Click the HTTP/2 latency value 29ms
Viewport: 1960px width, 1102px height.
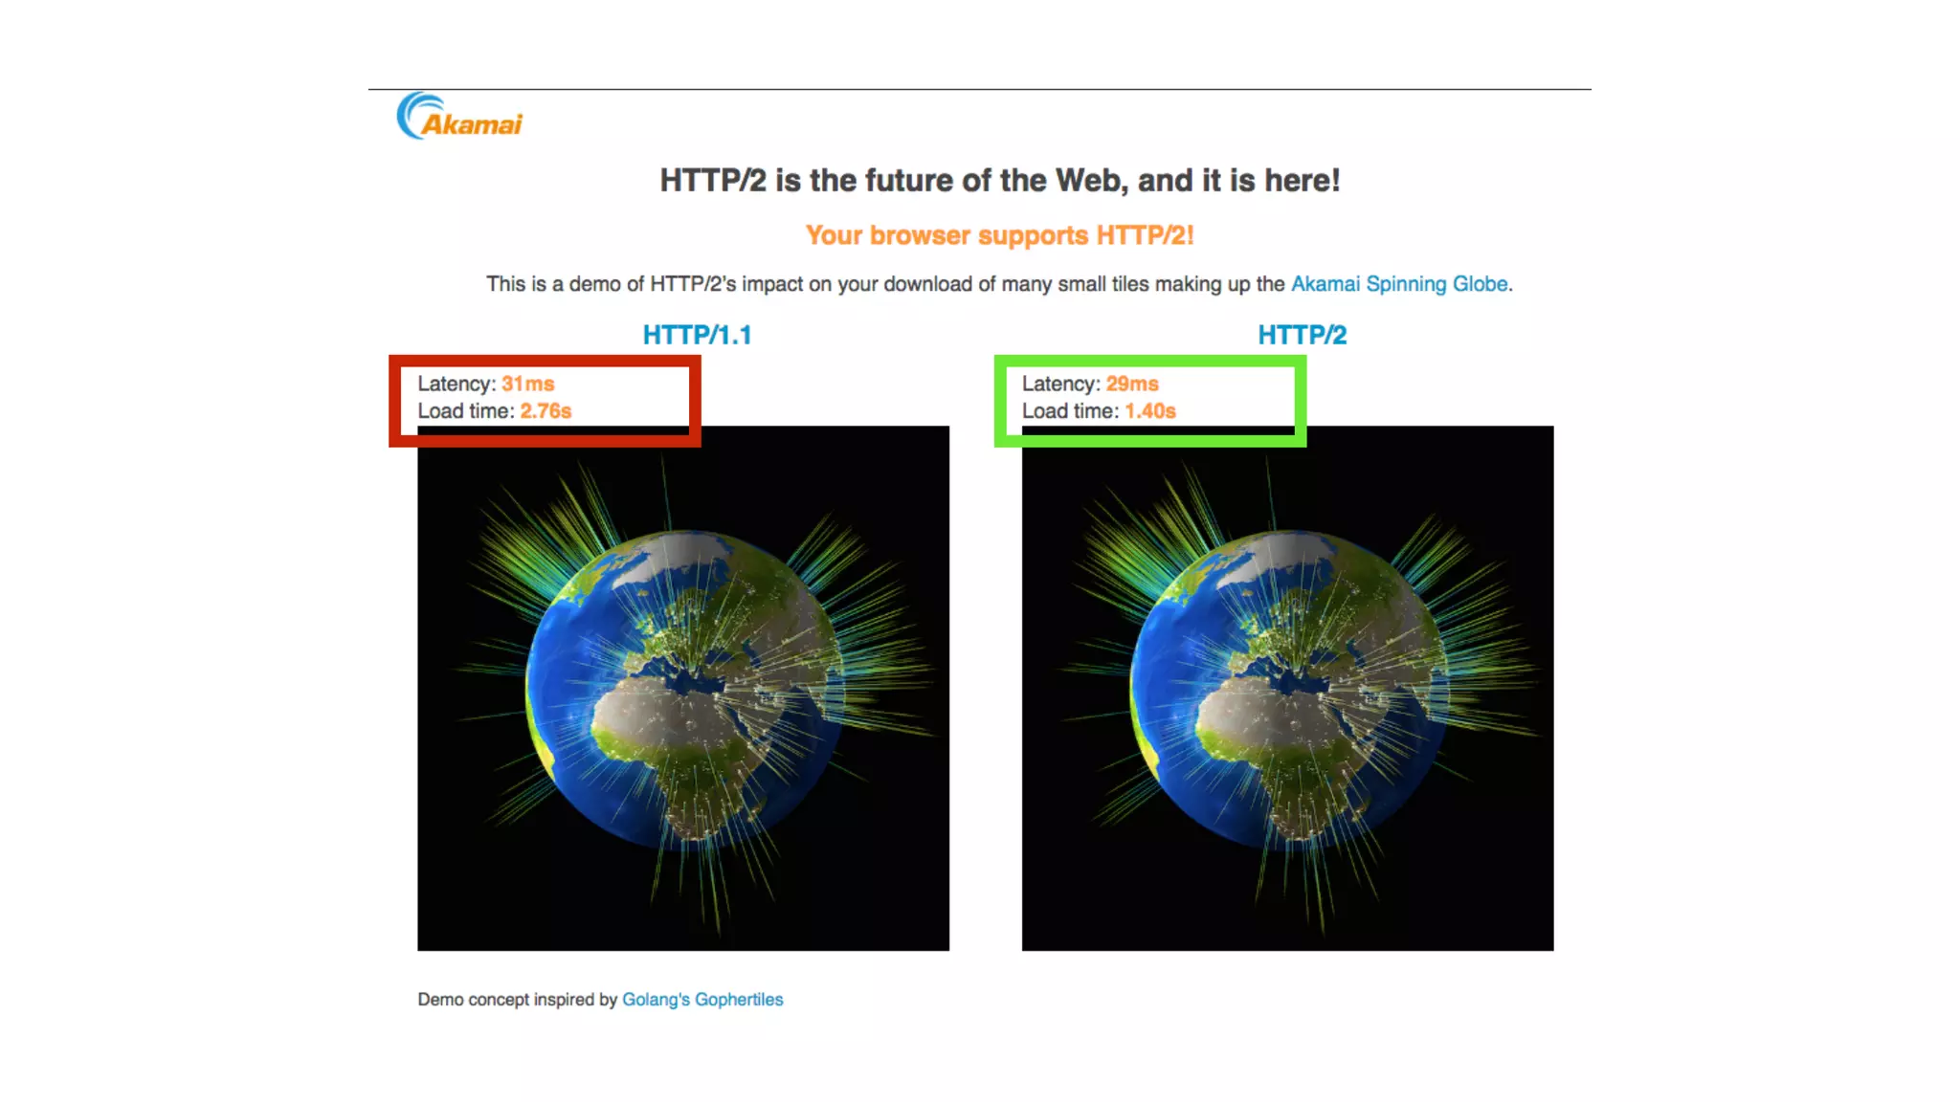pyautogui.click(x=1132, y=384)
